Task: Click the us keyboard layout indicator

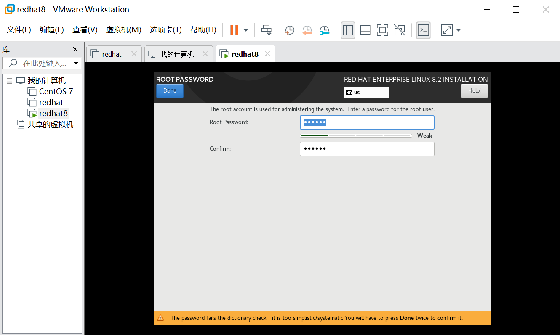Action: tap(367, 93)
